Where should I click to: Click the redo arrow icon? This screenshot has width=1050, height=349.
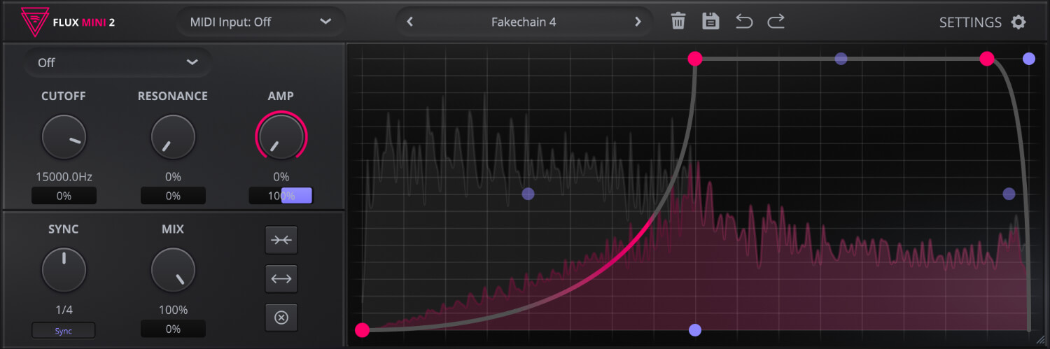pyautogui.click(x=776, y=22)
